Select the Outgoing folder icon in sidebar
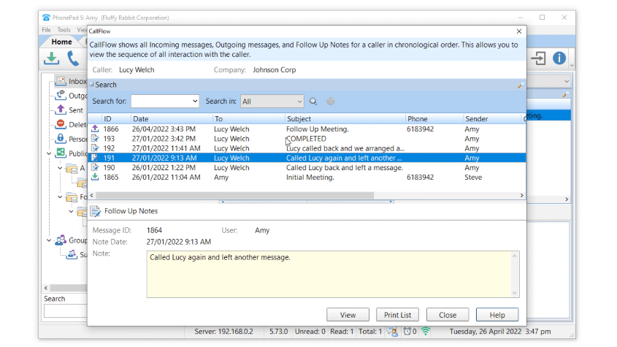Viewport: 617px width, 347px height. pyautogui.click(x=60, y=95)
